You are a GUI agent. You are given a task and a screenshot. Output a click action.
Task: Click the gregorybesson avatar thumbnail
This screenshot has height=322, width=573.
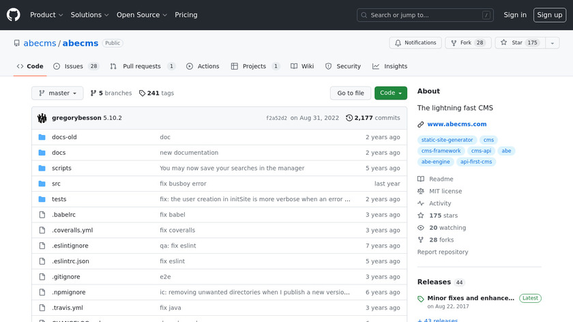tap(42, 118)
